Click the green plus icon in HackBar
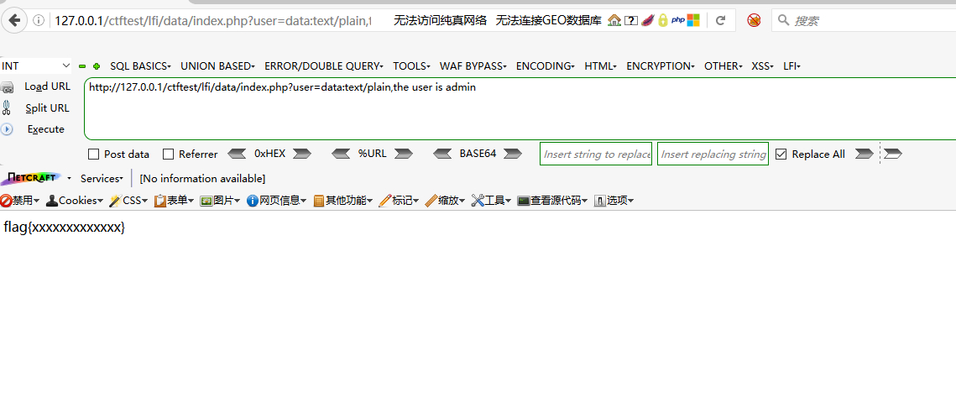956x398 pixels. [x=97, y=66]
